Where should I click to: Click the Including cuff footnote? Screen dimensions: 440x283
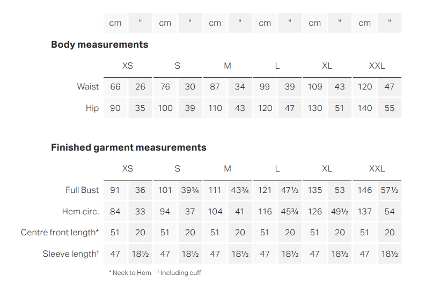179,273
